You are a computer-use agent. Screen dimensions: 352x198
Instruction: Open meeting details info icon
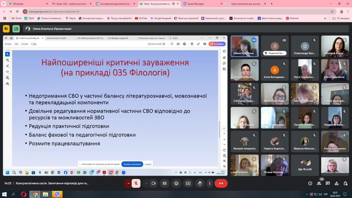coord(310,183)
